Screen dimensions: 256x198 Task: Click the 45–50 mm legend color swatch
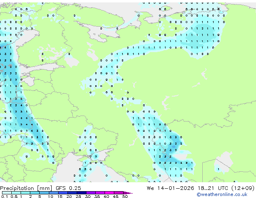[x=119, y=193]
